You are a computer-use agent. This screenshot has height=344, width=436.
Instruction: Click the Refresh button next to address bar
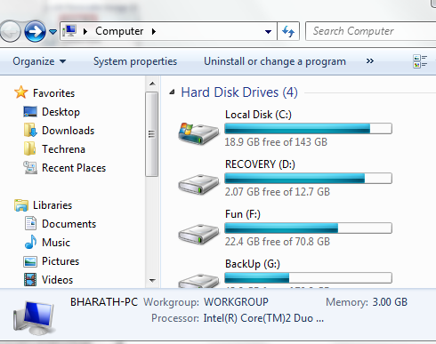coord(288,31)
